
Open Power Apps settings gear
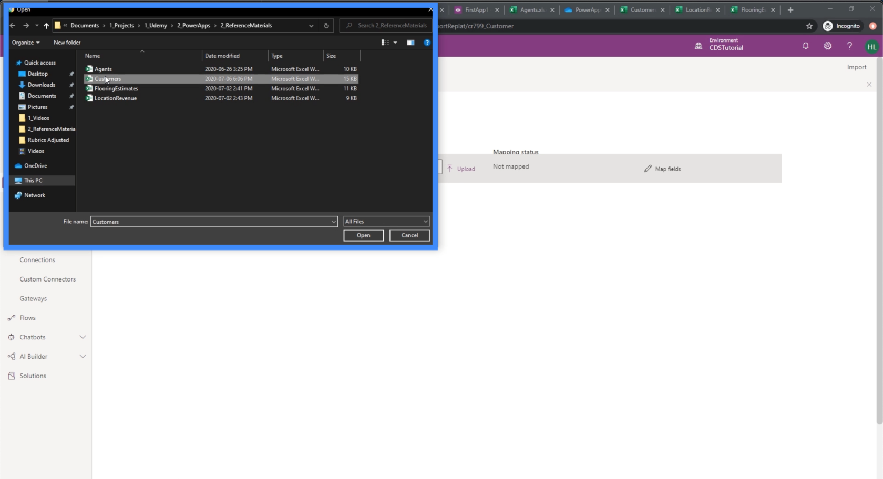click(x=828, y=46)
